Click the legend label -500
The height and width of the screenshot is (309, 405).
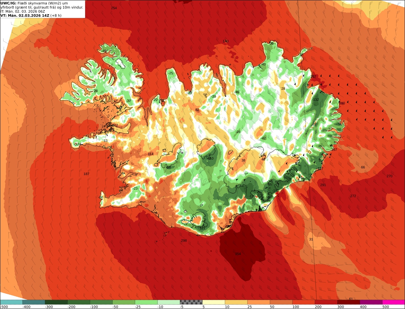(x=4, y=307)
